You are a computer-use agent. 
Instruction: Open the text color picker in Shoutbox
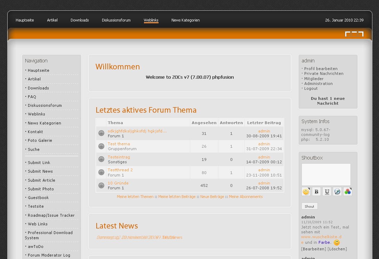348,191
